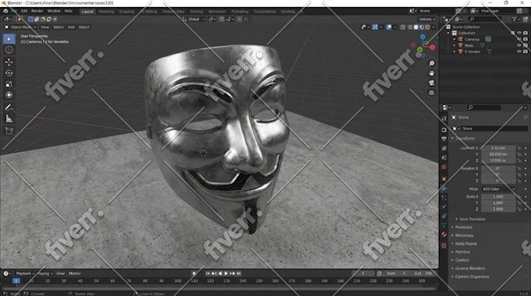Select the Measure tool
Image resolution: width=531 pixels, height=296 pixels.
click(x=9, y=119)
